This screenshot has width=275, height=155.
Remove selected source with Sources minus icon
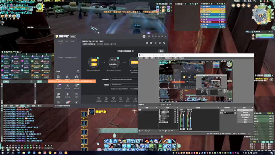(163, 131)
